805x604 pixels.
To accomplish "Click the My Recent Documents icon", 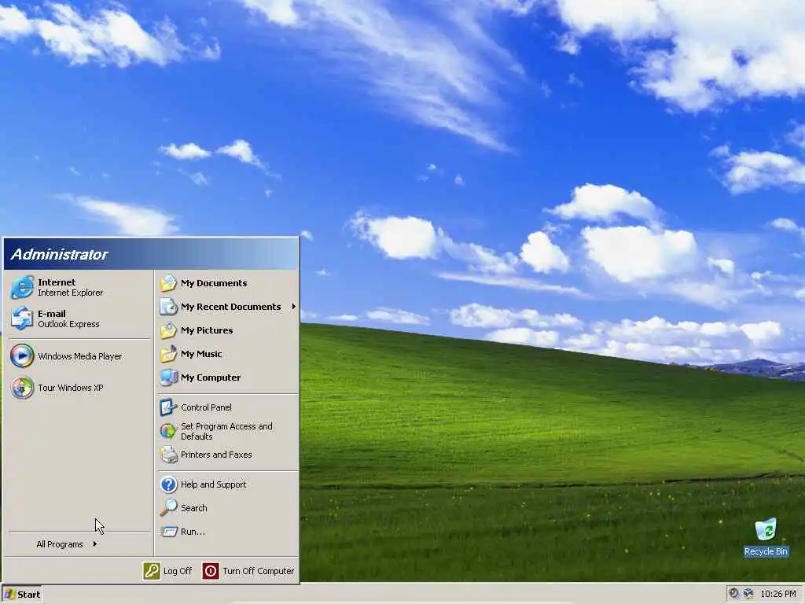I will (168, 307).
